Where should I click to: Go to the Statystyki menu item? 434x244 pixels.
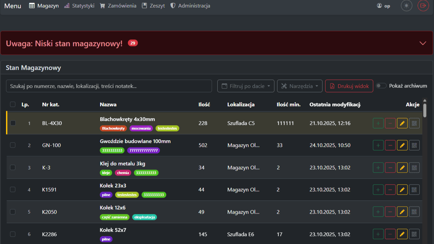(79, 6)
